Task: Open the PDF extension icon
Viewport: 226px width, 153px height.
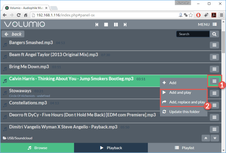Action: coord(214,15)
